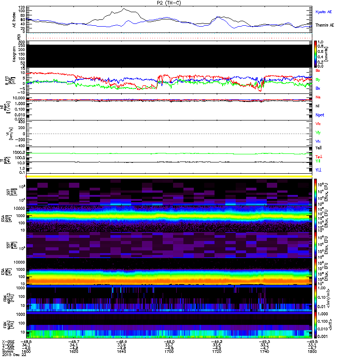Screen dimensions: 338x361
Task: Click the 'ROI' panel axis label
Action: pyautogui.click(x=19, y=37)
